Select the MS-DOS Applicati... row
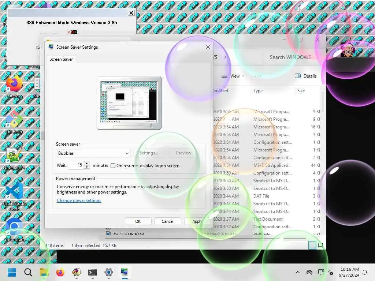 tap(267, 165)
